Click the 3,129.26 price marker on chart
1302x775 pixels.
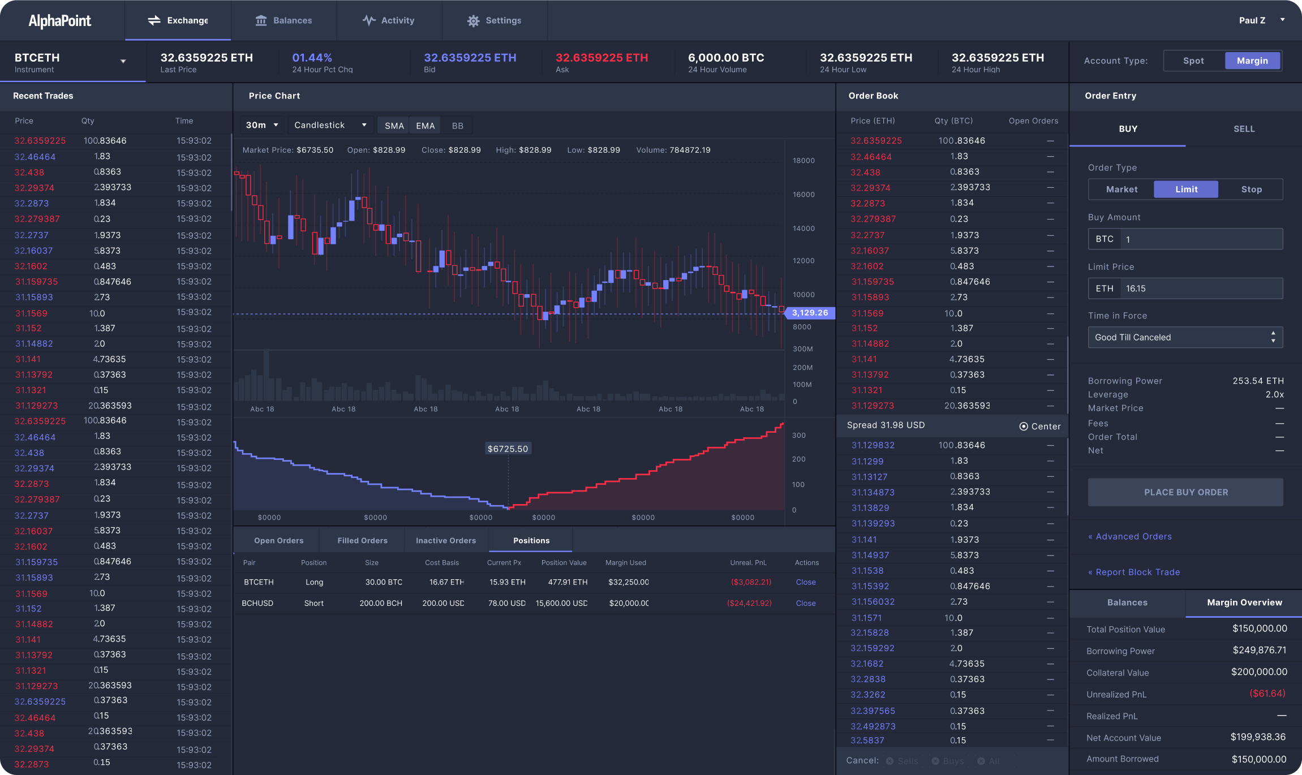810,313
